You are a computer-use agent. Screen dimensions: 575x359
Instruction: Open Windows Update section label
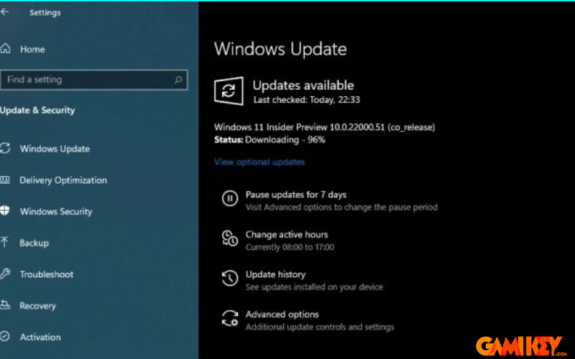coord(55,149)
